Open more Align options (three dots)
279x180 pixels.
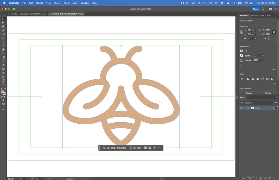tap(274, 83)
